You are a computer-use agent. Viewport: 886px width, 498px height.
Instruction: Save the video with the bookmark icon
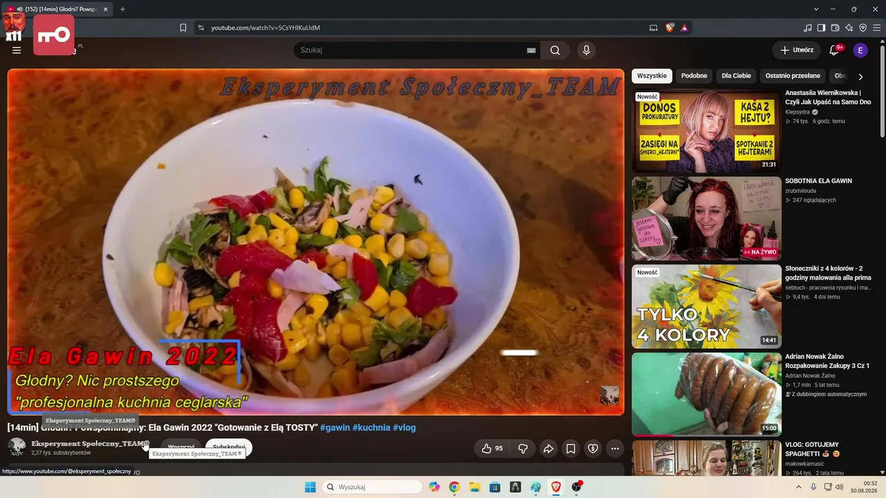tap(570, 449)
